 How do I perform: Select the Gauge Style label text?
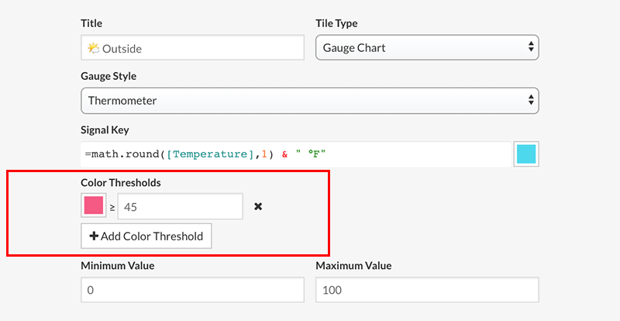pos(108,77)
